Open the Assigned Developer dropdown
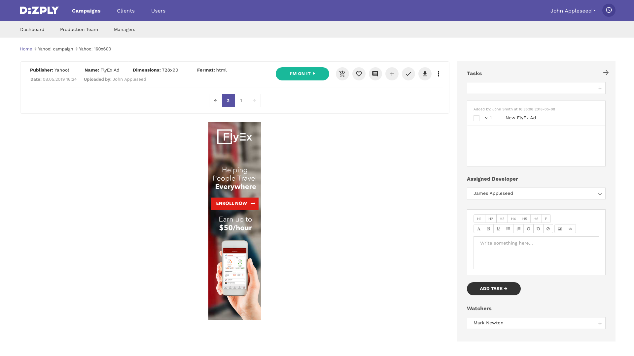The width and height of the screenshot is (634, 356). pos(536,193)
